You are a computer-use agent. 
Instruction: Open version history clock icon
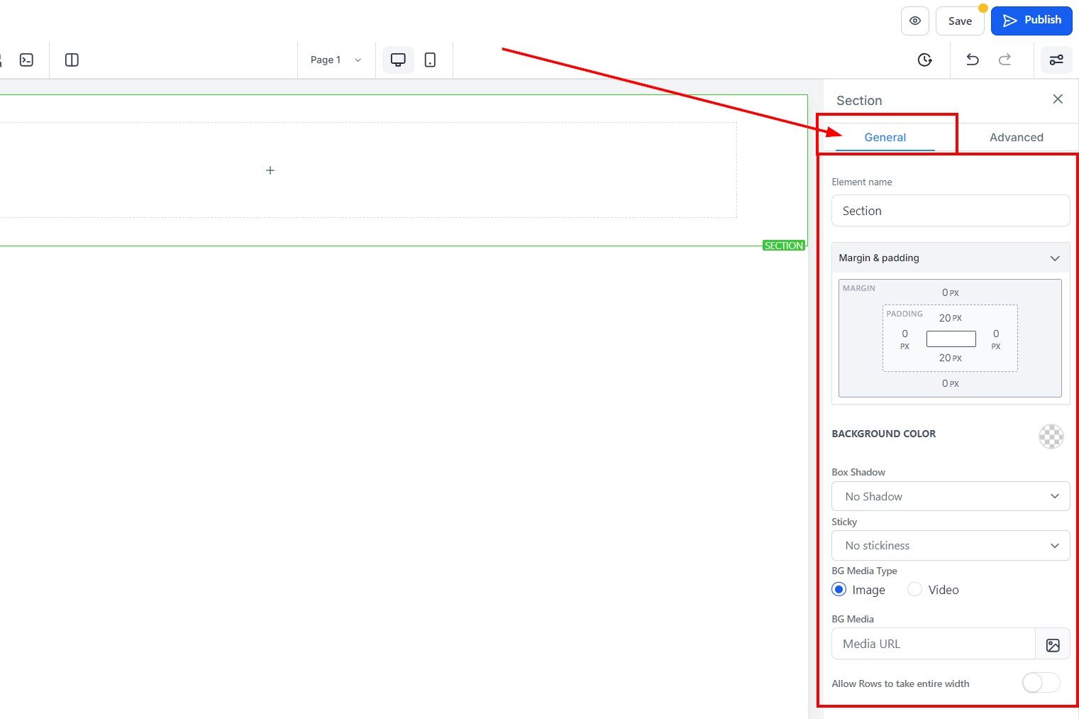(x=924, y=60)
